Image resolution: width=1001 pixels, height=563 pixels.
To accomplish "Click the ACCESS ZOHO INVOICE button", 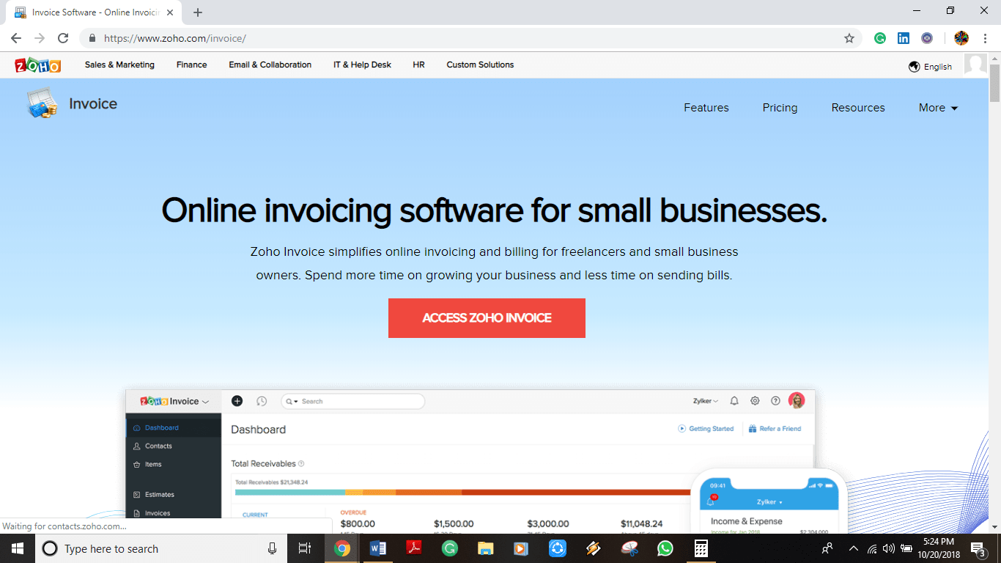I will coord(487,318).
